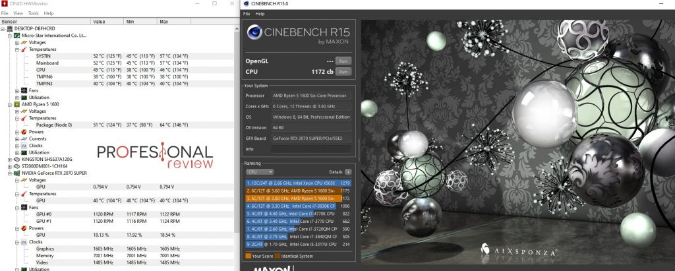This screenshot has height=271, width=675.
Task: Select the Intel Core i7-4770K ranking row
Action: (299, 214)
